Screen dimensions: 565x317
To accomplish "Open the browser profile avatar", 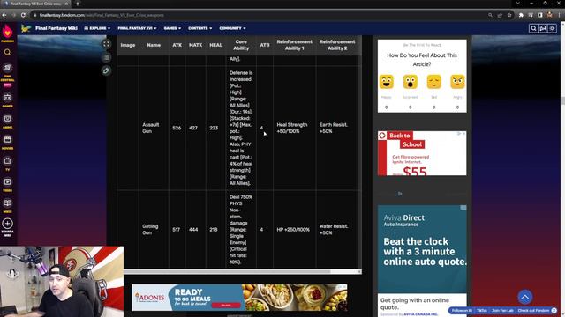I will (549, 15).
